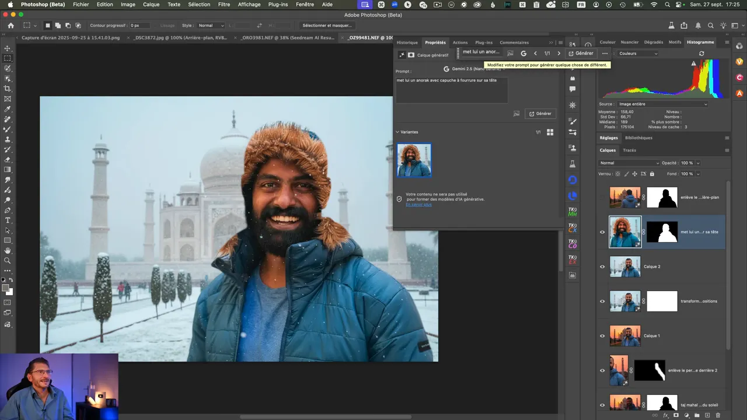Show the hidden top generative layer
The width and height of the screenshot is (747, 420).
(602, 198)
